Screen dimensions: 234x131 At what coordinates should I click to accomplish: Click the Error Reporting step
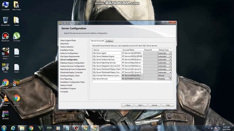tap(66, 79)
